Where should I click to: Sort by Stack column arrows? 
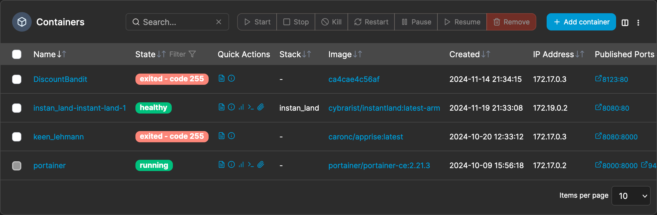click(x=307, y=54)
